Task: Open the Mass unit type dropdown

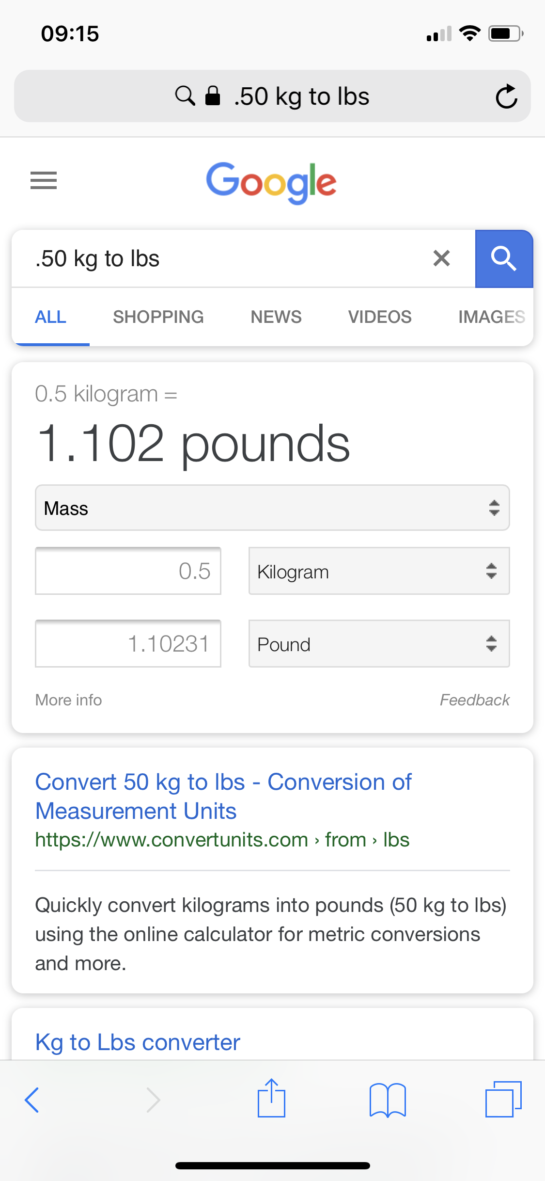Action: pos(272,508)
